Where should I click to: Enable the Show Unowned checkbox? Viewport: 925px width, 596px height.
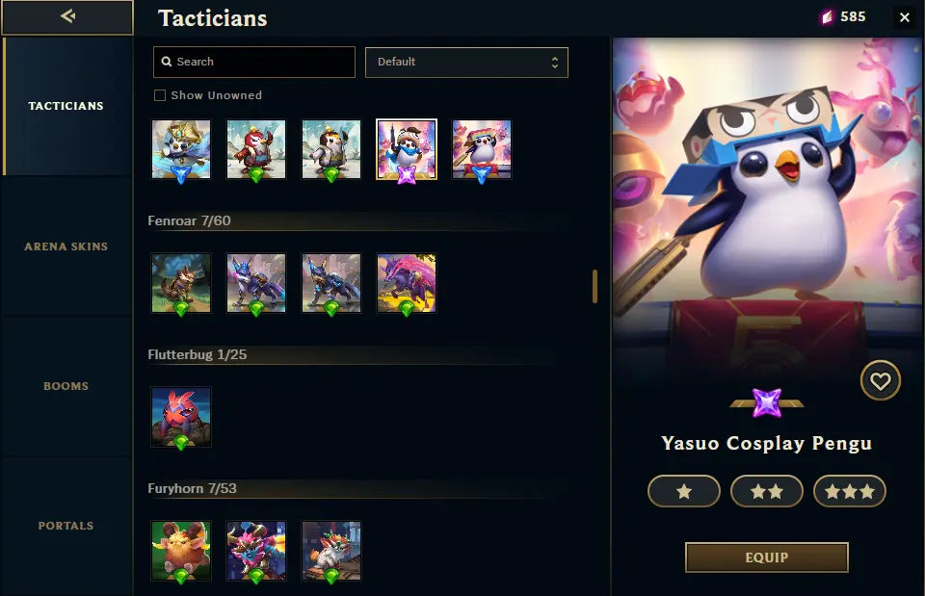tap(160, 95)
